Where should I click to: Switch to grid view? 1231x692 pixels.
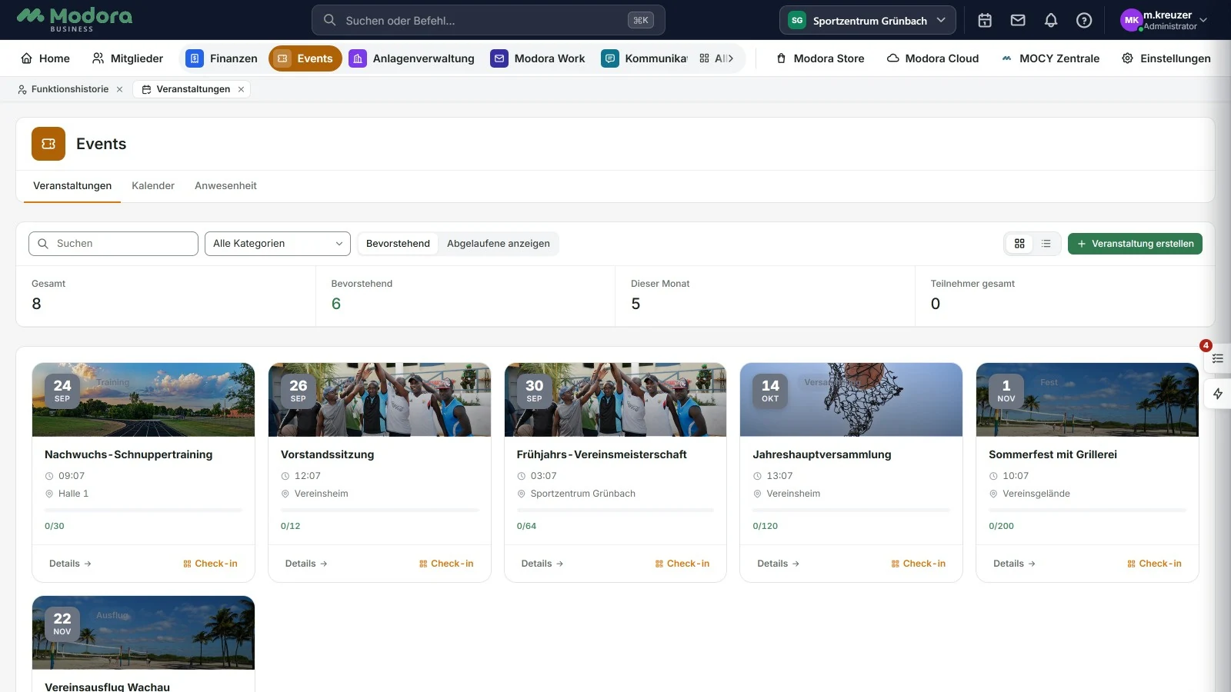click(x=1019, y=244)
